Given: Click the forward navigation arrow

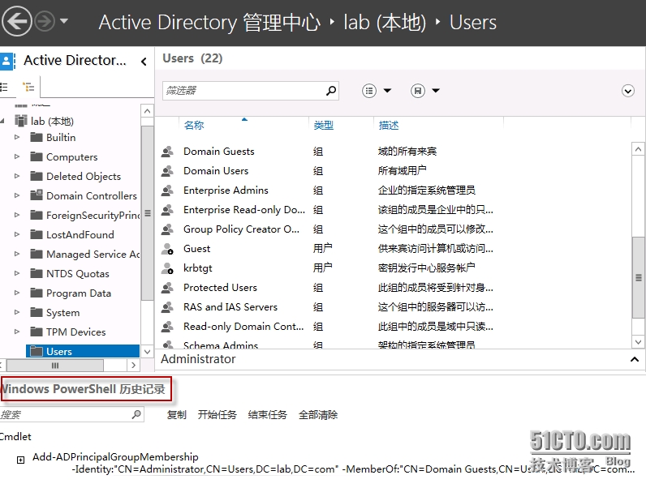Looking at the screenshot, I should point(44,21).
